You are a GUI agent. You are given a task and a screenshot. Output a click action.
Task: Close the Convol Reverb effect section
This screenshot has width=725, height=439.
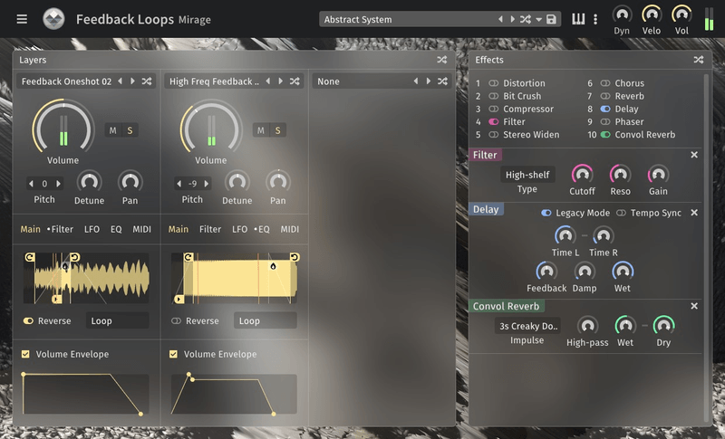[x=694, y=306]
